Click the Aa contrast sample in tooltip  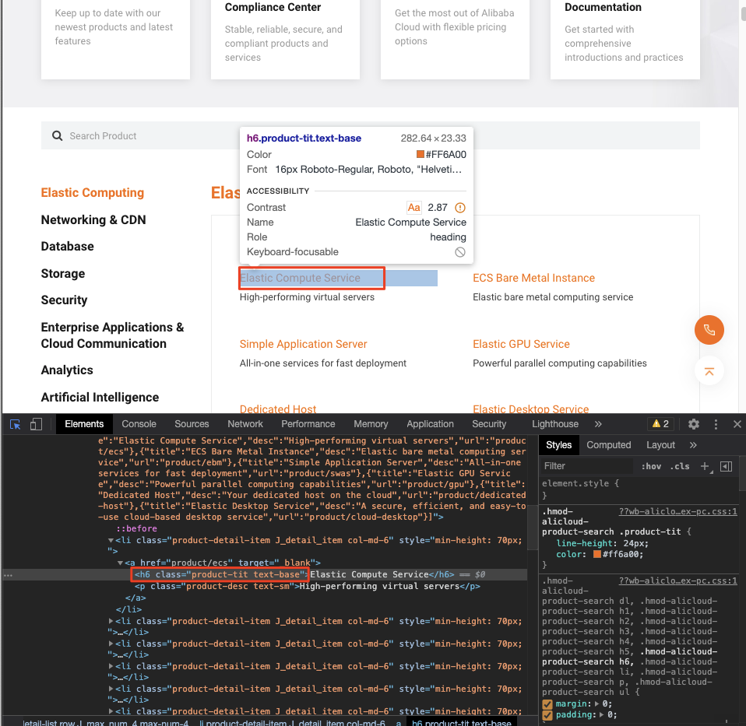coord(413,208)
